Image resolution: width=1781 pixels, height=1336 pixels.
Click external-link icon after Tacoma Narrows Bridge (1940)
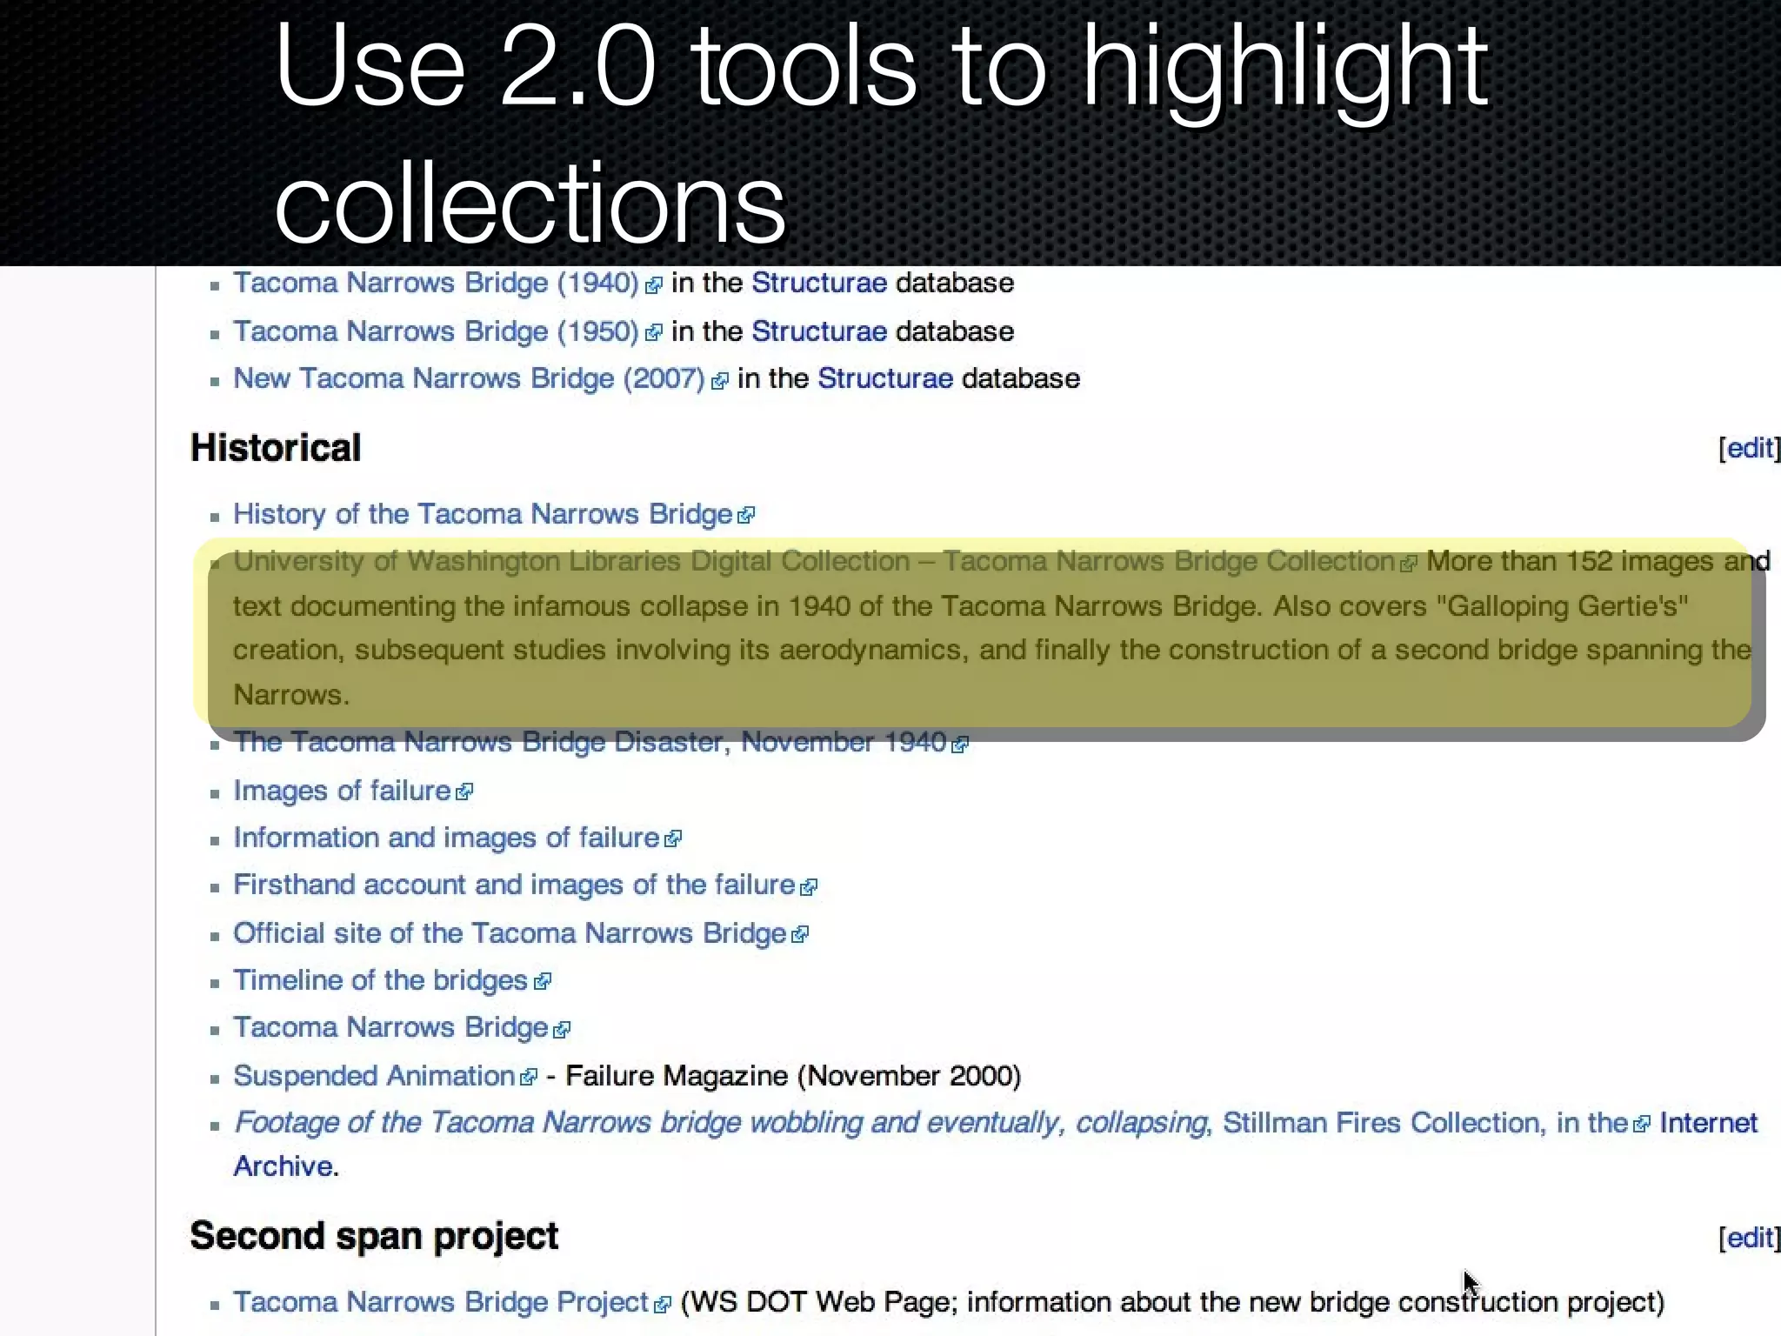[654, 285]
